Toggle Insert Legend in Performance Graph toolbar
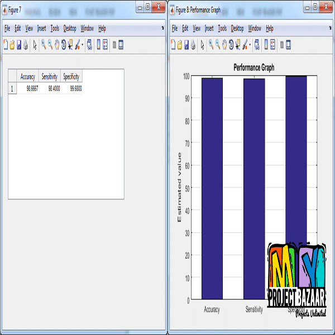Screen dimensions: 335x335 point(271,45)
